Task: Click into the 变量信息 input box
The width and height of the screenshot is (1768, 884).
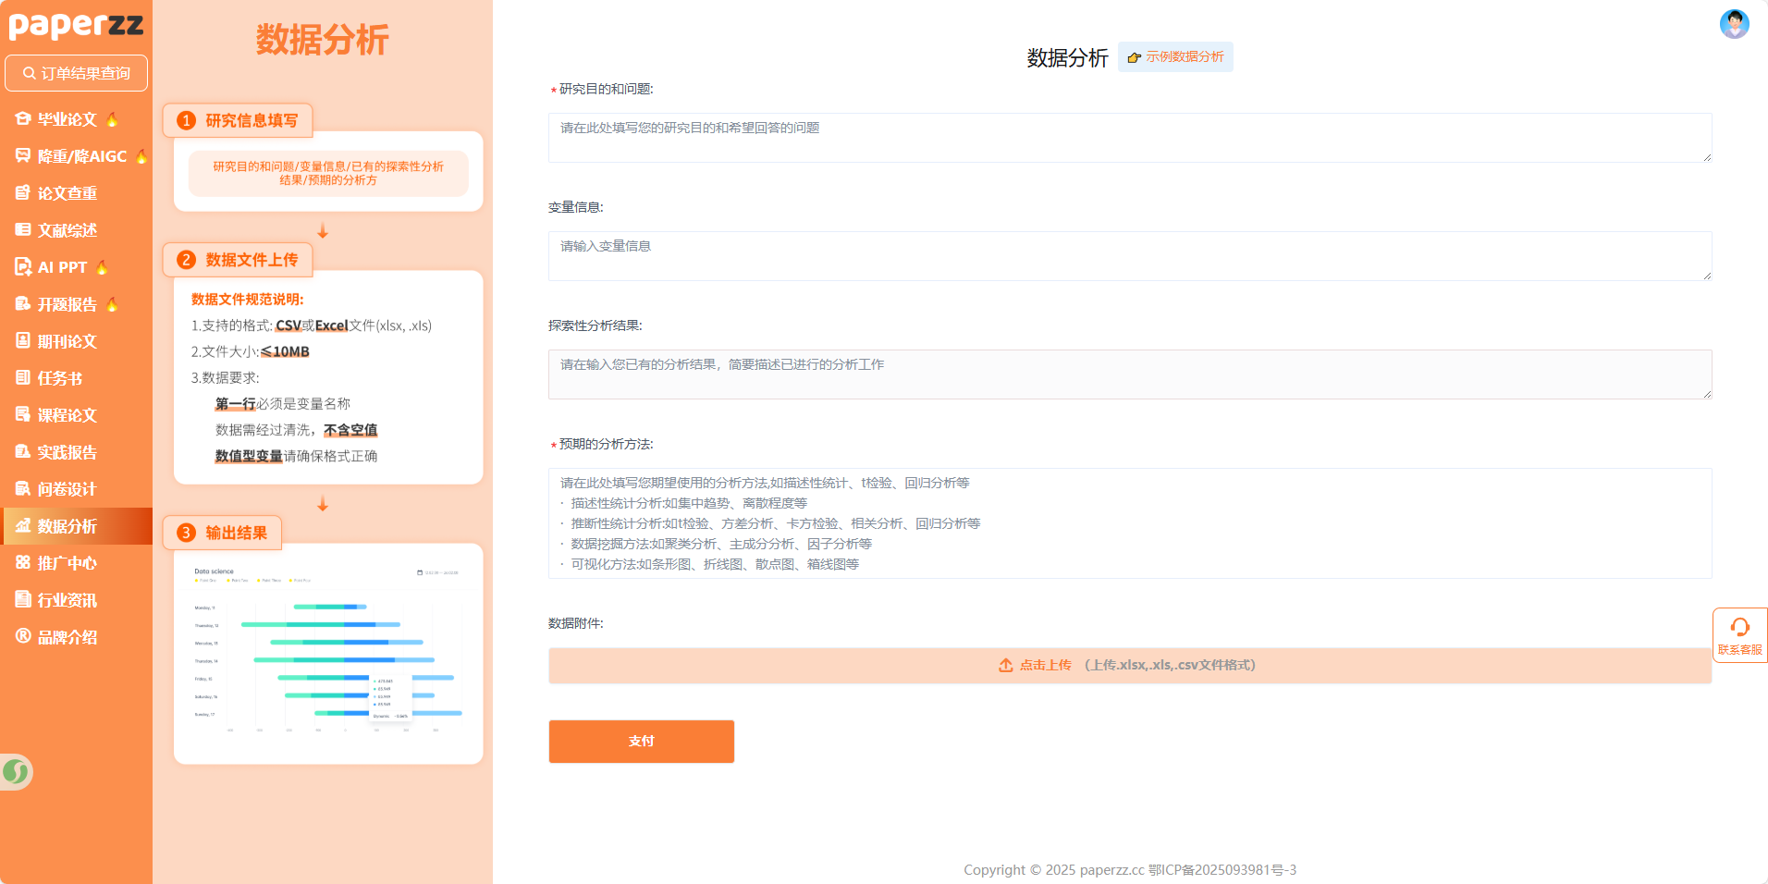Action: (1129, 256)
